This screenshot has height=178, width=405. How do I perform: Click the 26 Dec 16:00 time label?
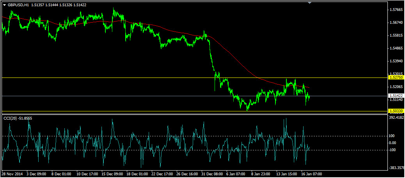187,174
